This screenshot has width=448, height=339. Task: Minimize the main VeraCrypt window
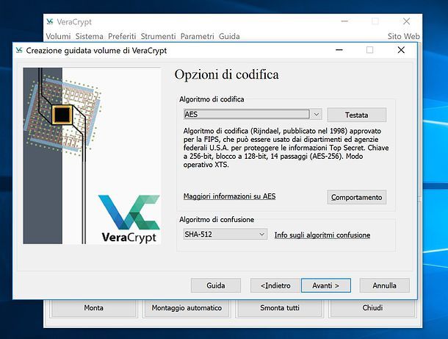[x=344, y=21]
